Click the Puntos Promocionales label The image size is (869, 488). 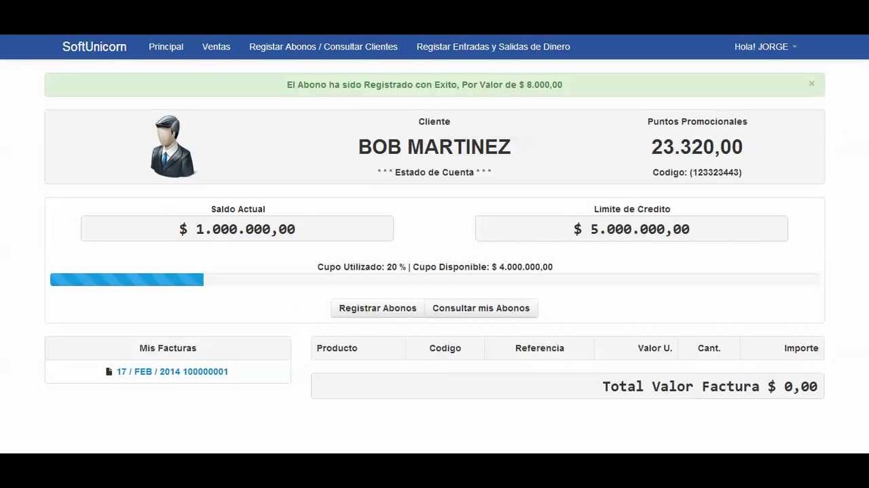click(697, 121)
